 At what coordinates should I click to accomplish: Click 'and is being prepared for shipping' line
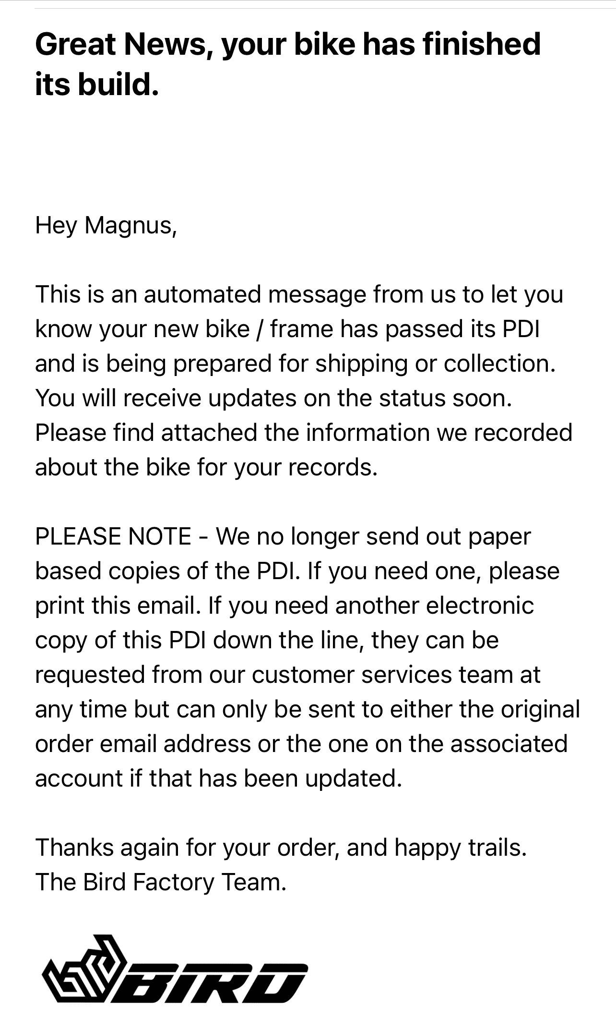tap(295, 364)
